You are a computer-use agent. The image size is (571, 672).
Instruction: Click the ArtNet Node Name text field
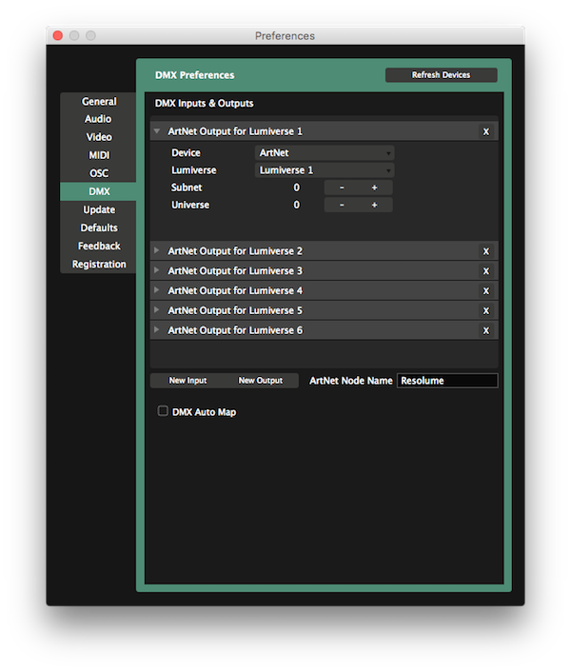[446, 381]
